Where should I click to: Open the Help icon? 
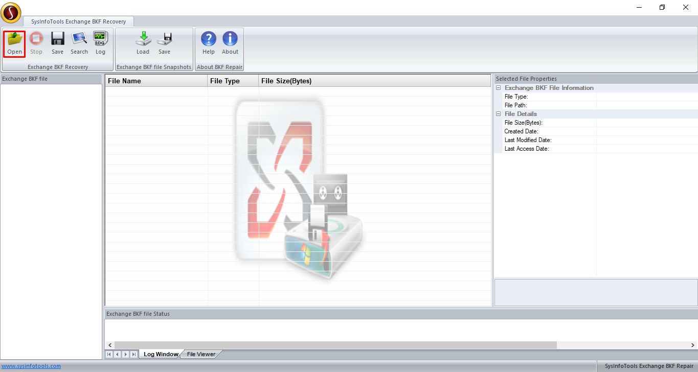(x=209, y=43)
